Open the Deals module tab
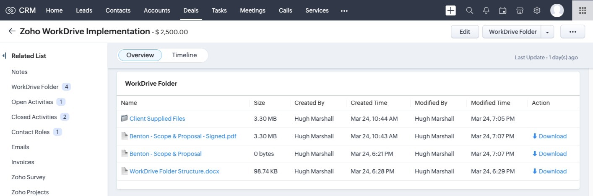 pos(191,10)
